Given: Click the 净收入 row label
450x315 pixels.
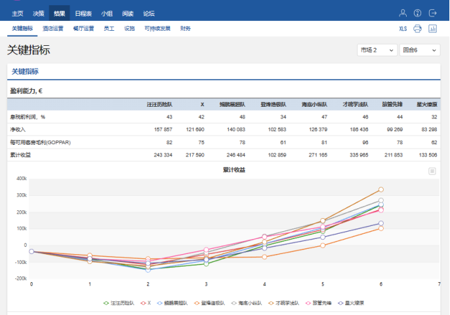Looking at the screenshot, I should click(18, 130).
